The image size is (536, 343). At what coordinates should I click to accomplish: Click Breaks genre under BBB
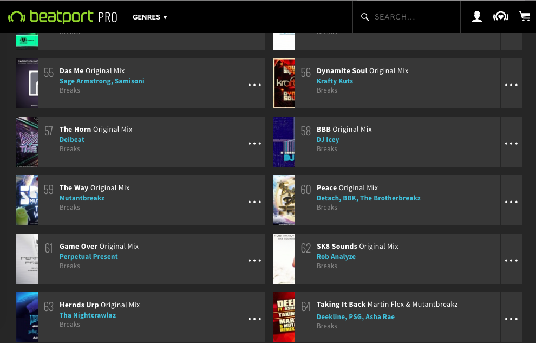(327, 149)
